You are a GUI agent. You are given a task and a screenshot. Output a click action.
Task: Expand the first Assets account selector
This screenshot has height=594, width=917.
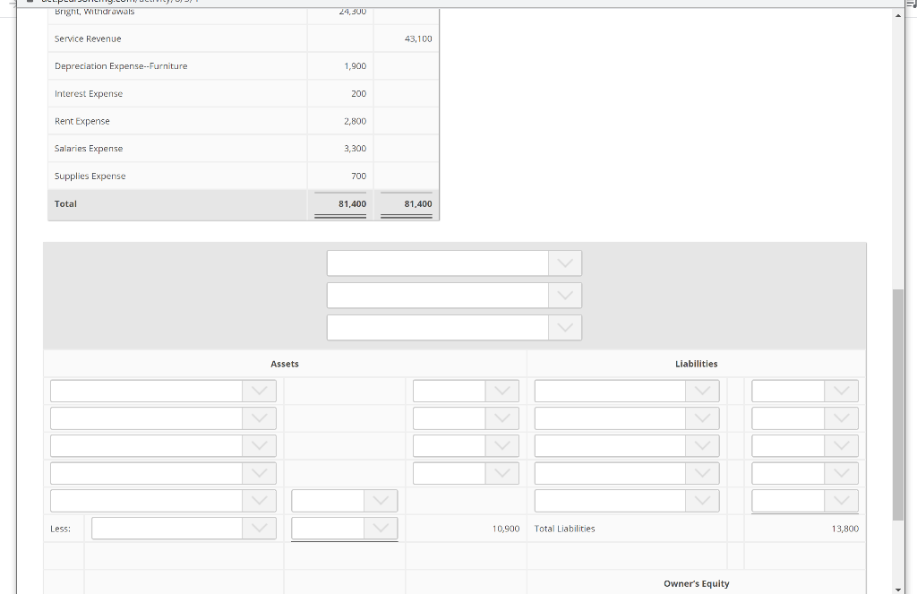click(260, 390)
